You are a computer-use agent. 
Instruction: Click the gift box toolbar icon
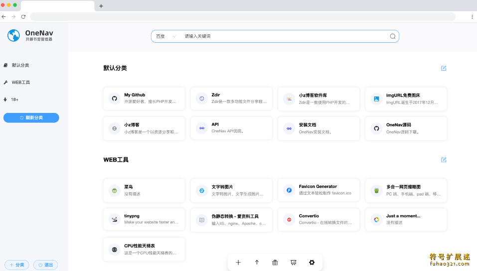point(275,263)
